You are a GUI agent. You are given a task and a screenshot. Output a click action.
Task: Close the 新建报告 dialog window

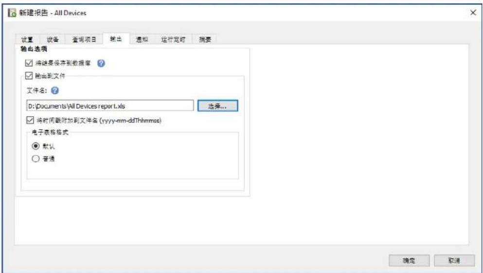[473, 13]
